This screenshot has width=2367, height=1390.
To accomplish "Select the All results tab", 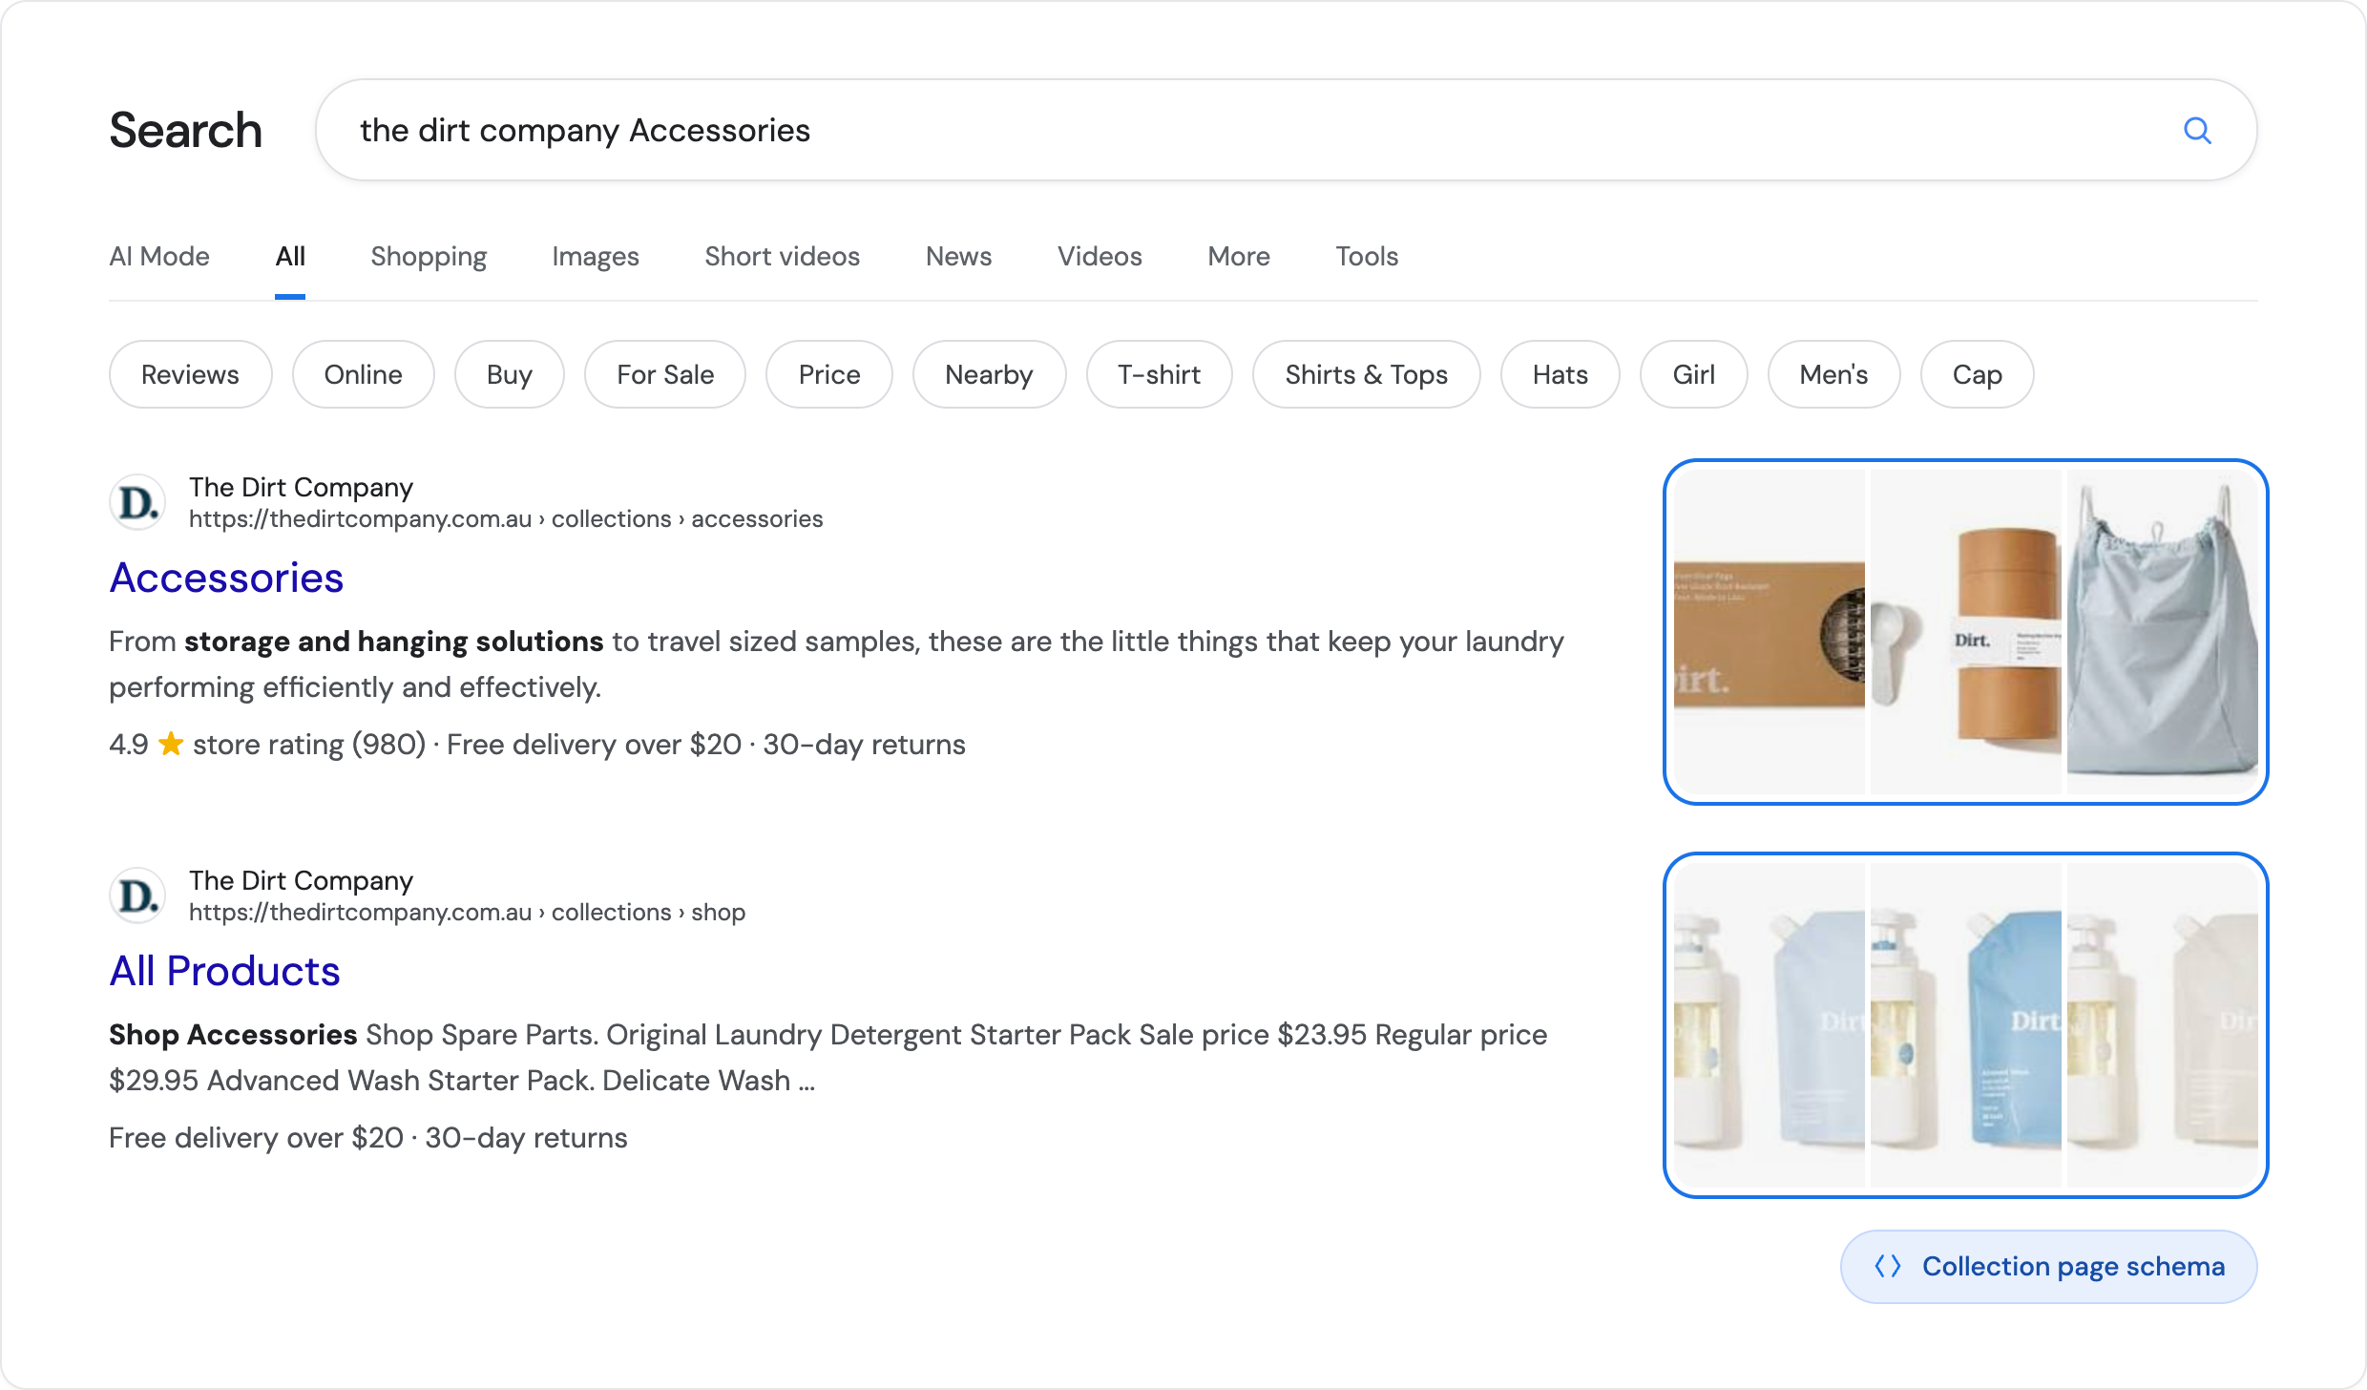I will click(290, 256).
